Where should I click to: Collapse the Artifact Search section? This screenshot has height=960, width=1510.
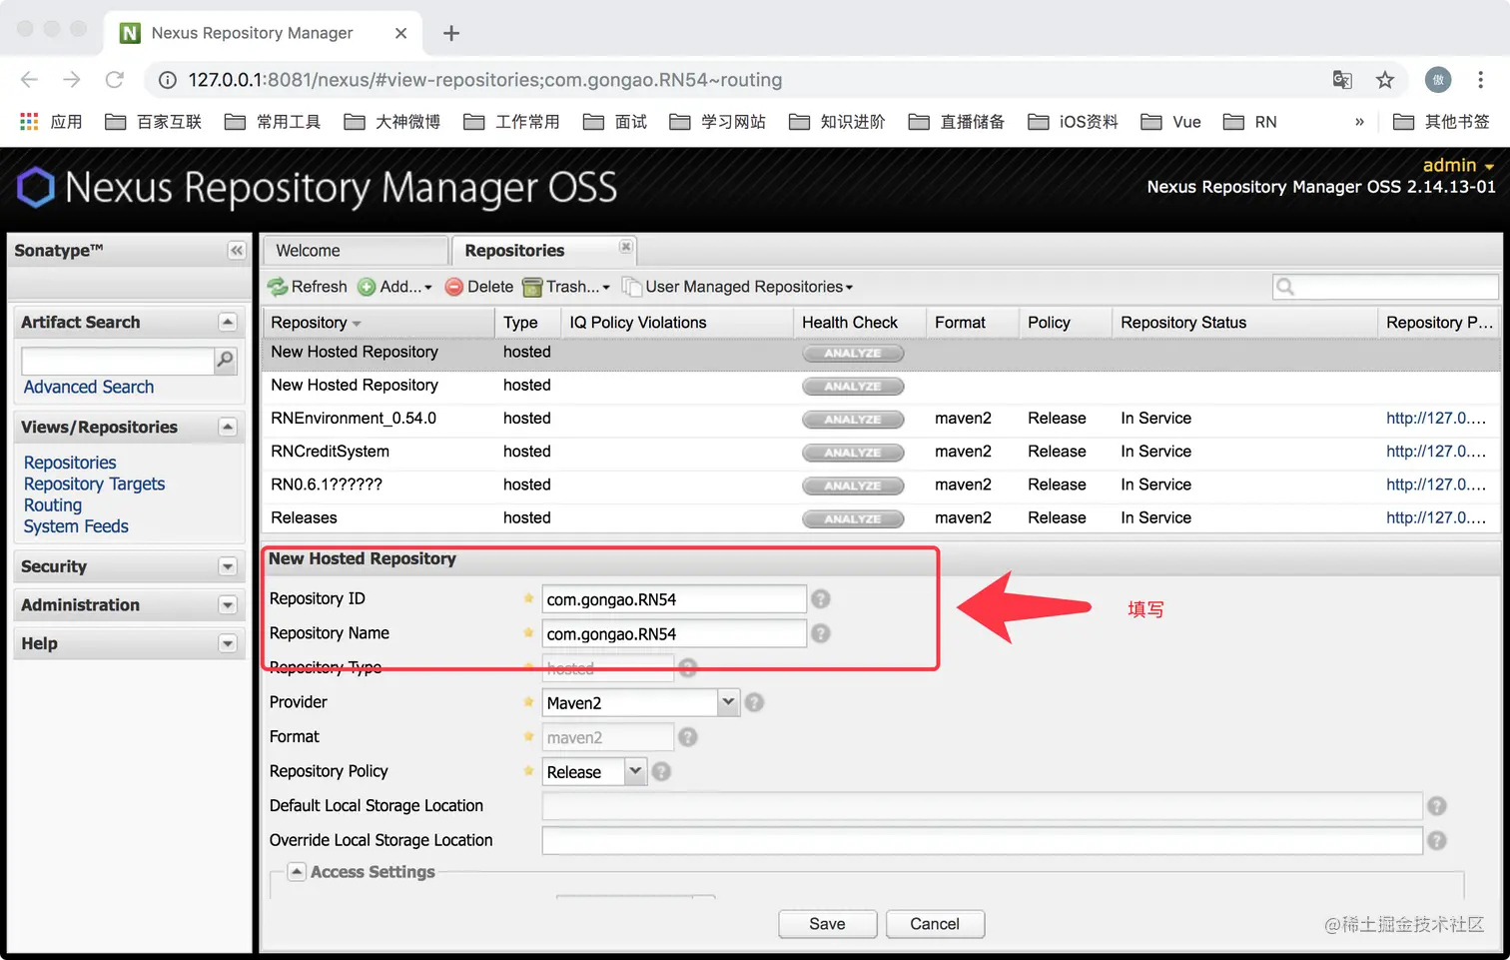point(228,322)
